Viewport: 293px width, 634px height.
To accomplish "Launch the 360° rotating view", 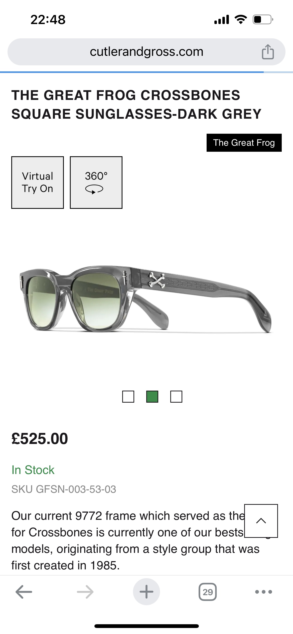I will point(96,183).
